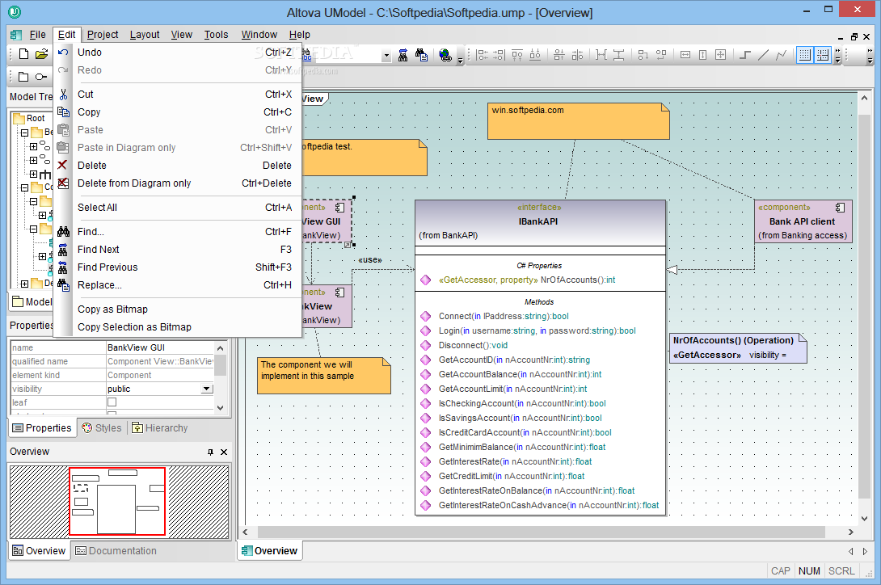The image size is (881, 585).
Task: Click the Align Top toolbar icon
Action: (x=517, y=55)
